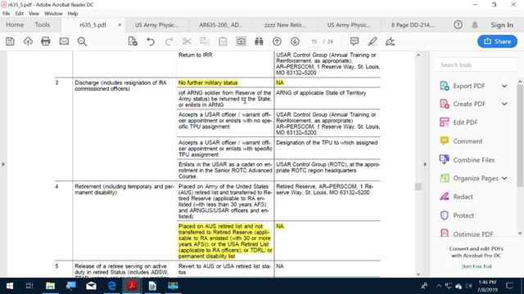Print the document using printer icon
This screenshot has width=524, height=294.
click(46, 42)
